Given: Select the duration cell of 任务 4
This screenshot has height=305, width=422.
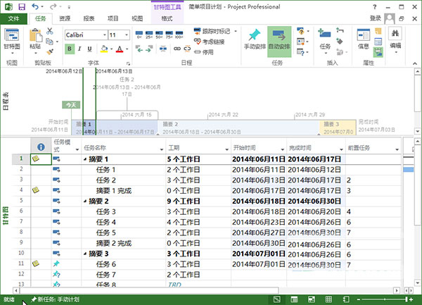Looking at the screenshot, I should (198, 222).
